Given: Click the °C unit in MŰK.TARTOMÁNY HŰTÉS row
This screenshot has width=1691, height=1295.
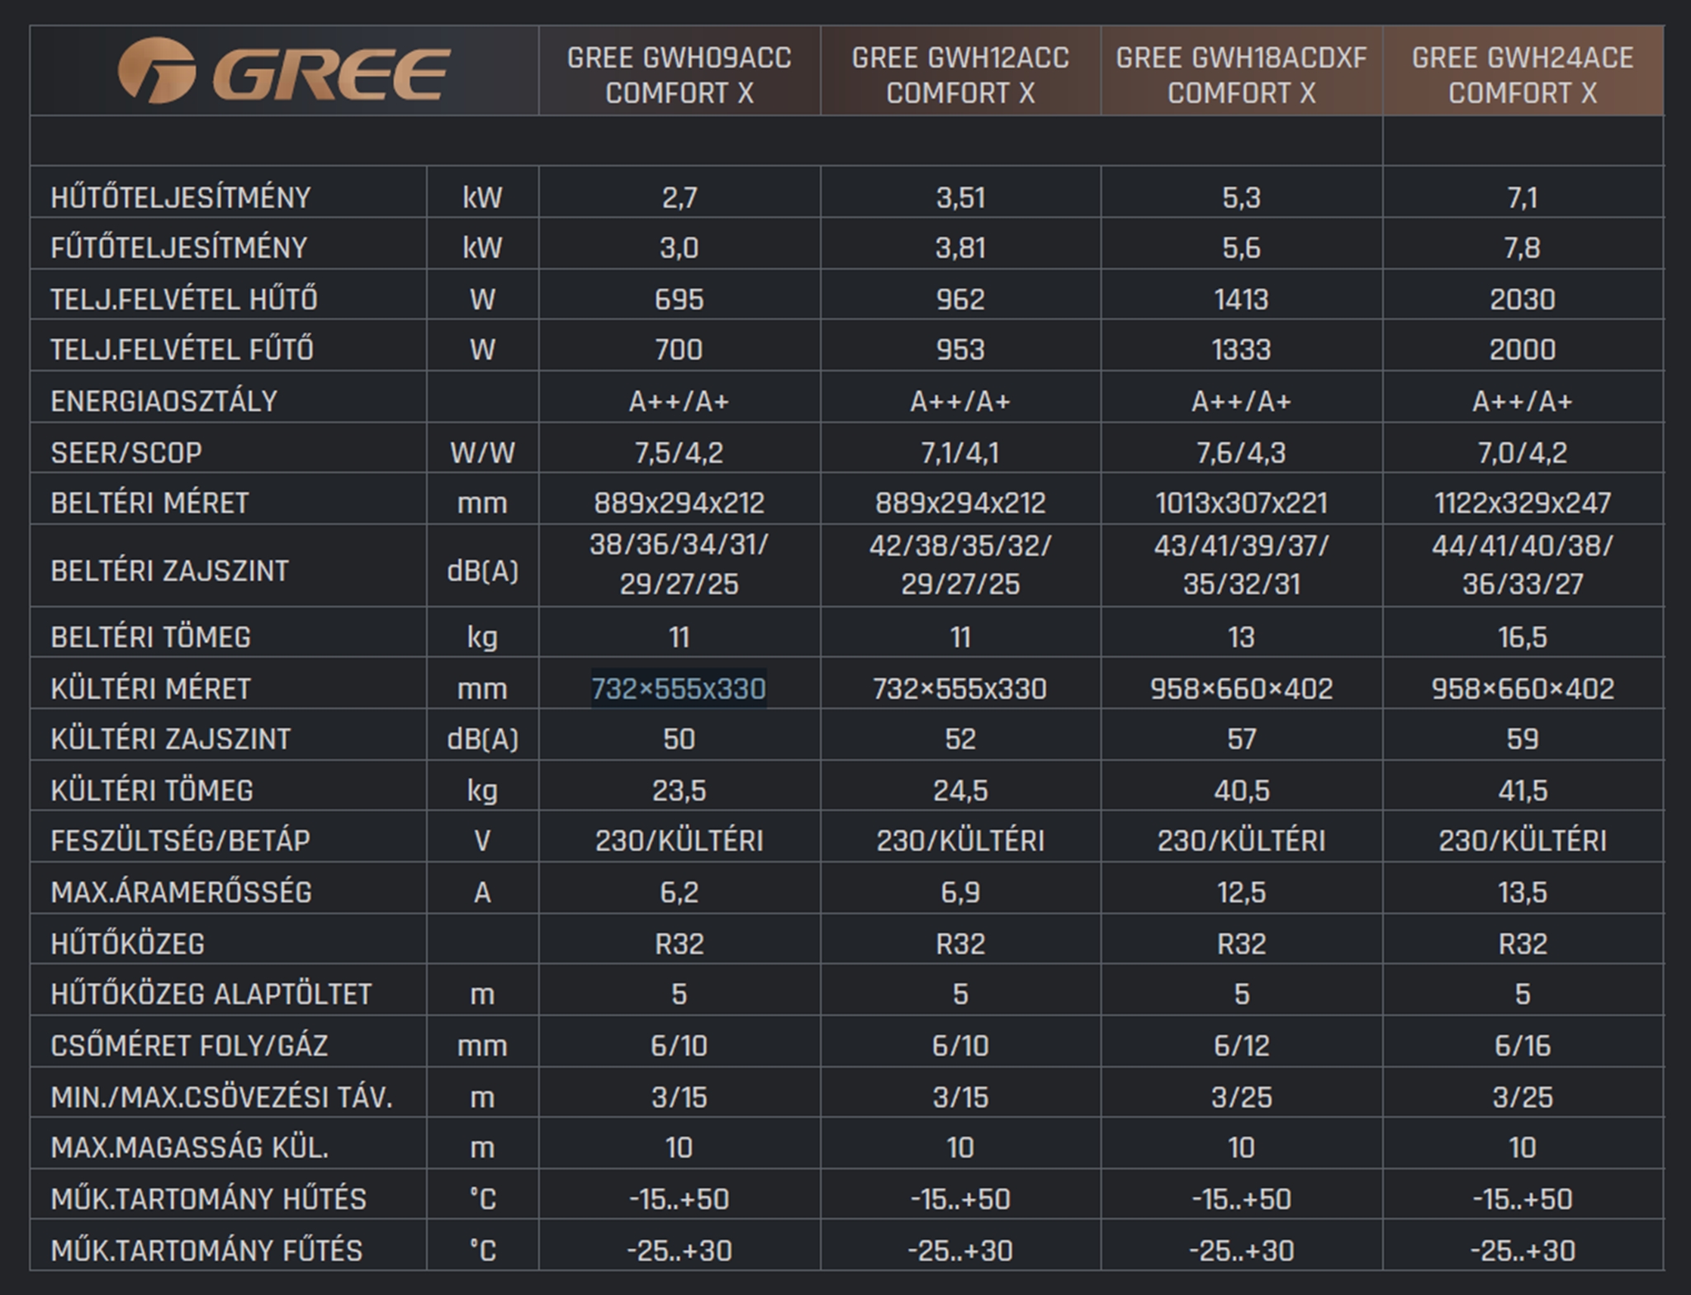Looking at the screenshot, I should point(482,1198).
